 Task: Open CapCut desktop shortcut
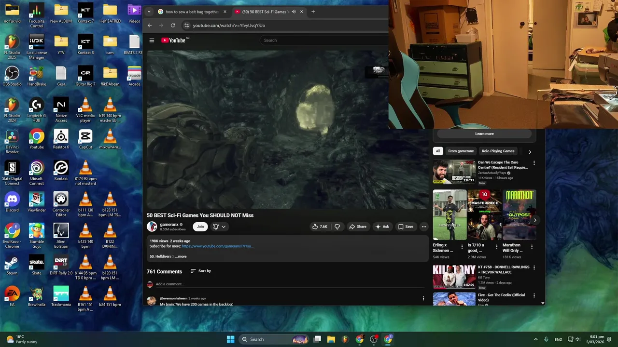[x=85, y=139]
